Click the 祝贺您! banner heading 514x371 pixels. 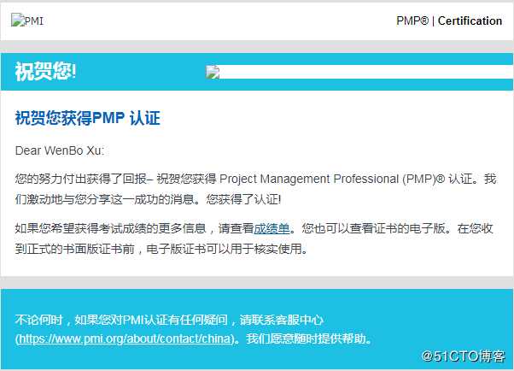tap(45, 71)
